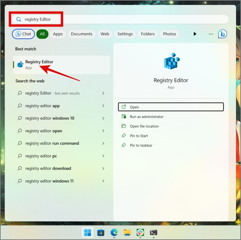Select the 'registry editor app' web suggestion
Viewport: 241px width, 240px height.
pyautogui.click(x=61, y=106)
